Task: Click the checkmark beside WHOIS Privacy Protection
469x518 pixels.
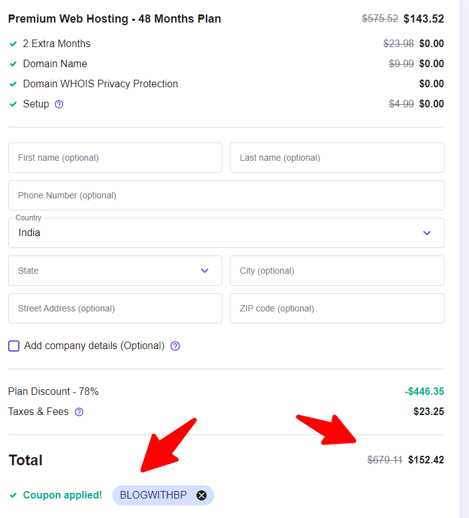Action: click(x=13, y=84)
